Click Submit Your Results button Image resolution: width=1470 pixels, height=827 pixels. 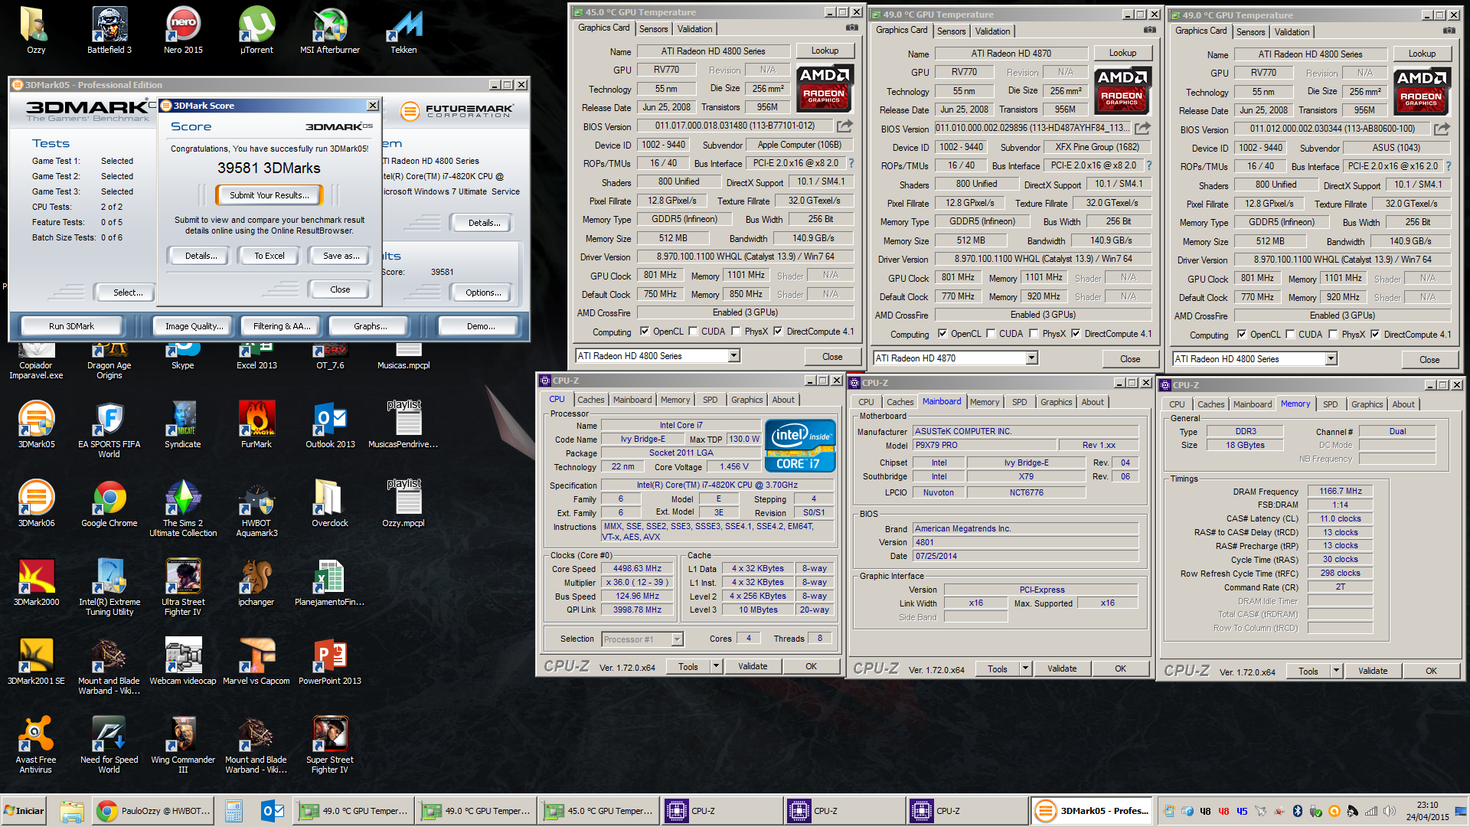pyautogui.click(x=269, y=195)
